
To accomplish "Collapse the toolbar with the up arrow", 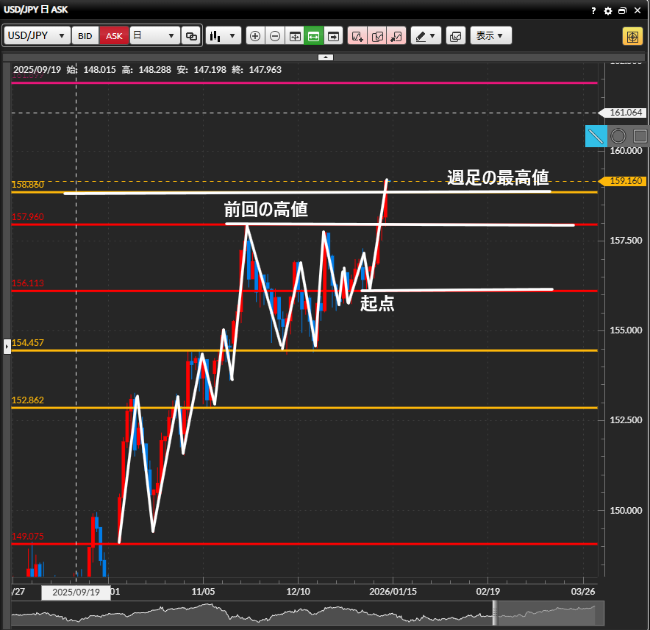I will (x=326, y=57).
